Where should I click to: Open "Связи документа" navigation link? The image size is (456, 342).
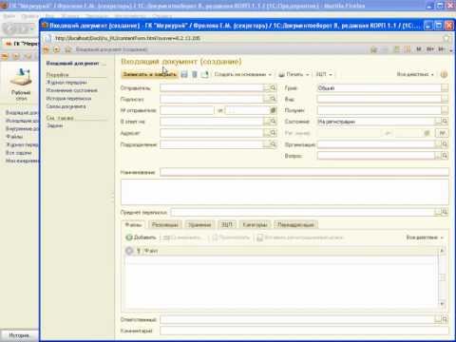click(x=66, y=106)
